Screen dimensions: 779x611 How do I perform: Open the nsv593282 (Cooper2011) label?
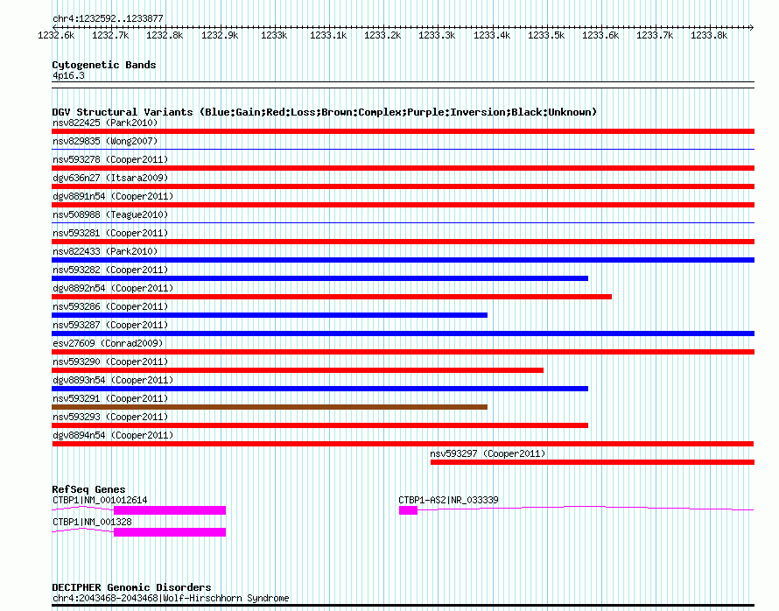click(110, 270)
